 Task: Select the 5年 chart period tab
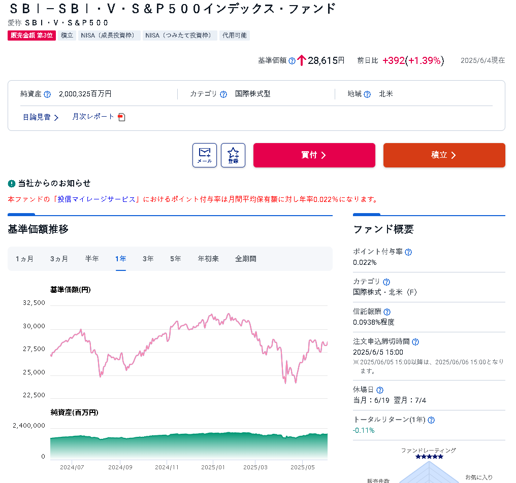175,259
